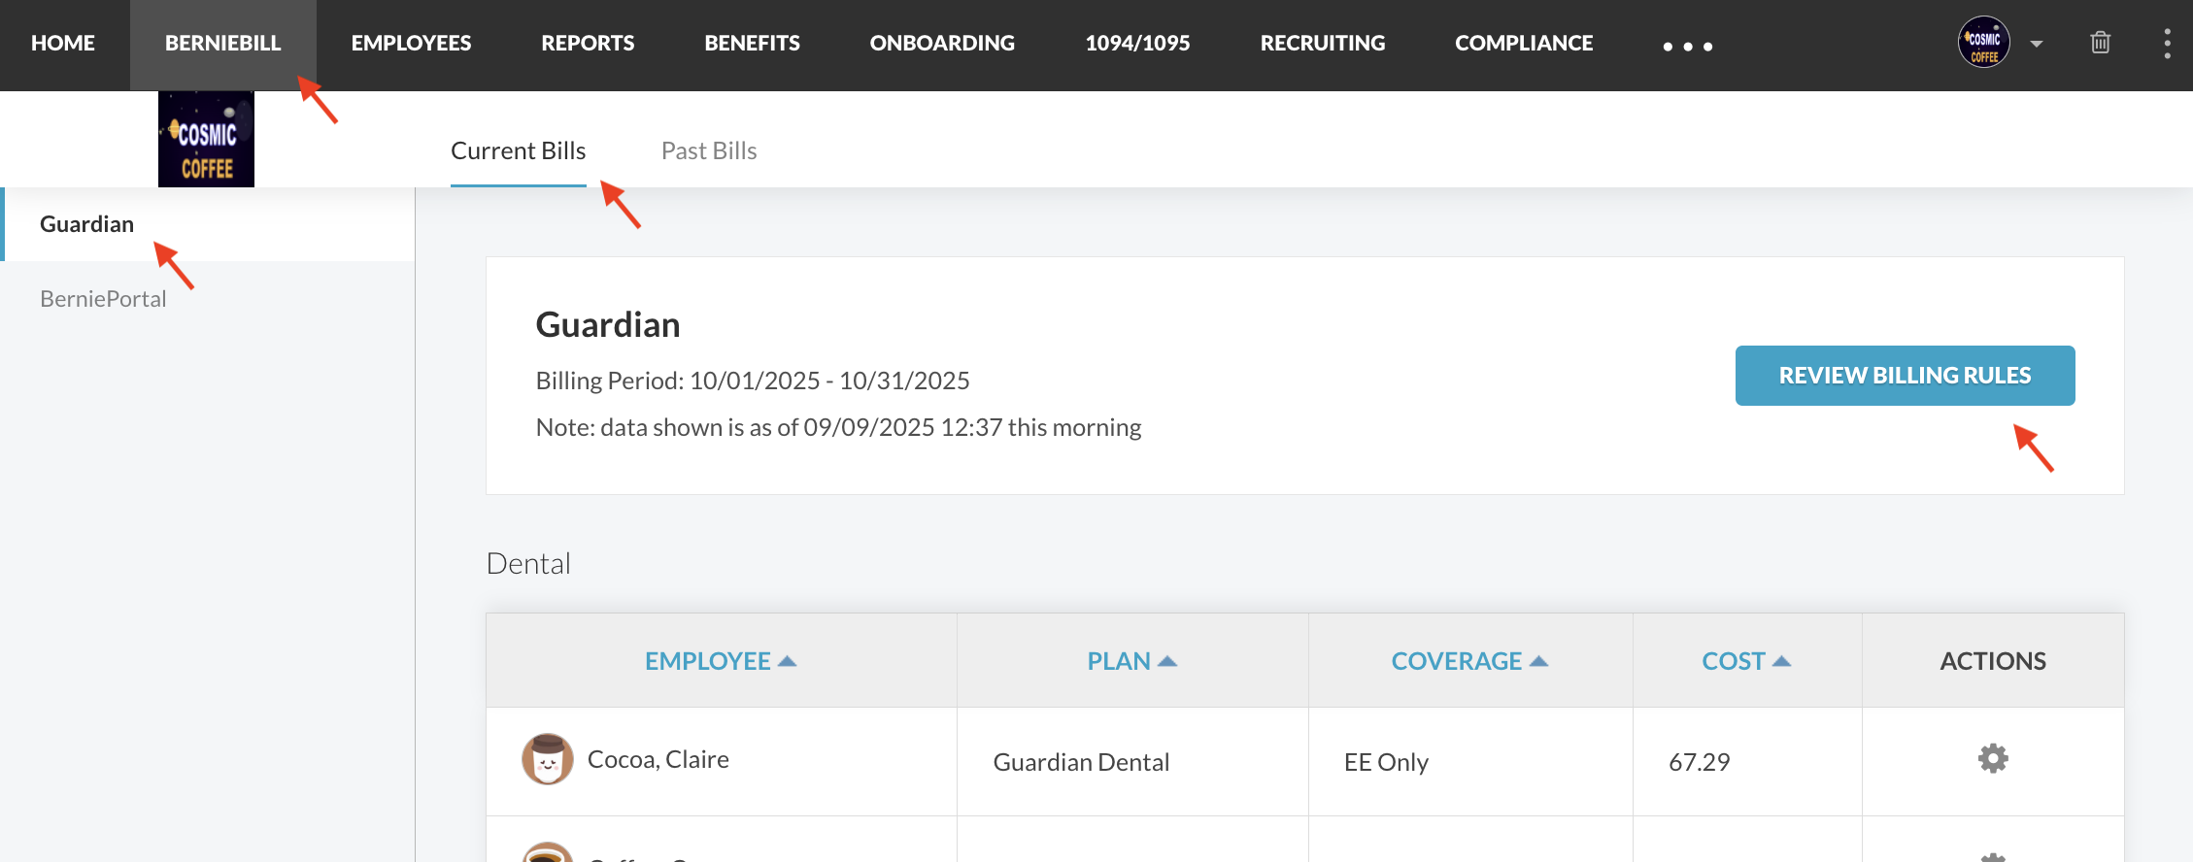
Task: Go to the Home menu
Action: (x=63, y=43)
